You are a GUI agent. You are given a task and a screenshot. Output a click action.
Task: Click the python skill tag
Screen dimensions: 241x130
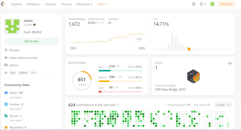pos(23,73)
